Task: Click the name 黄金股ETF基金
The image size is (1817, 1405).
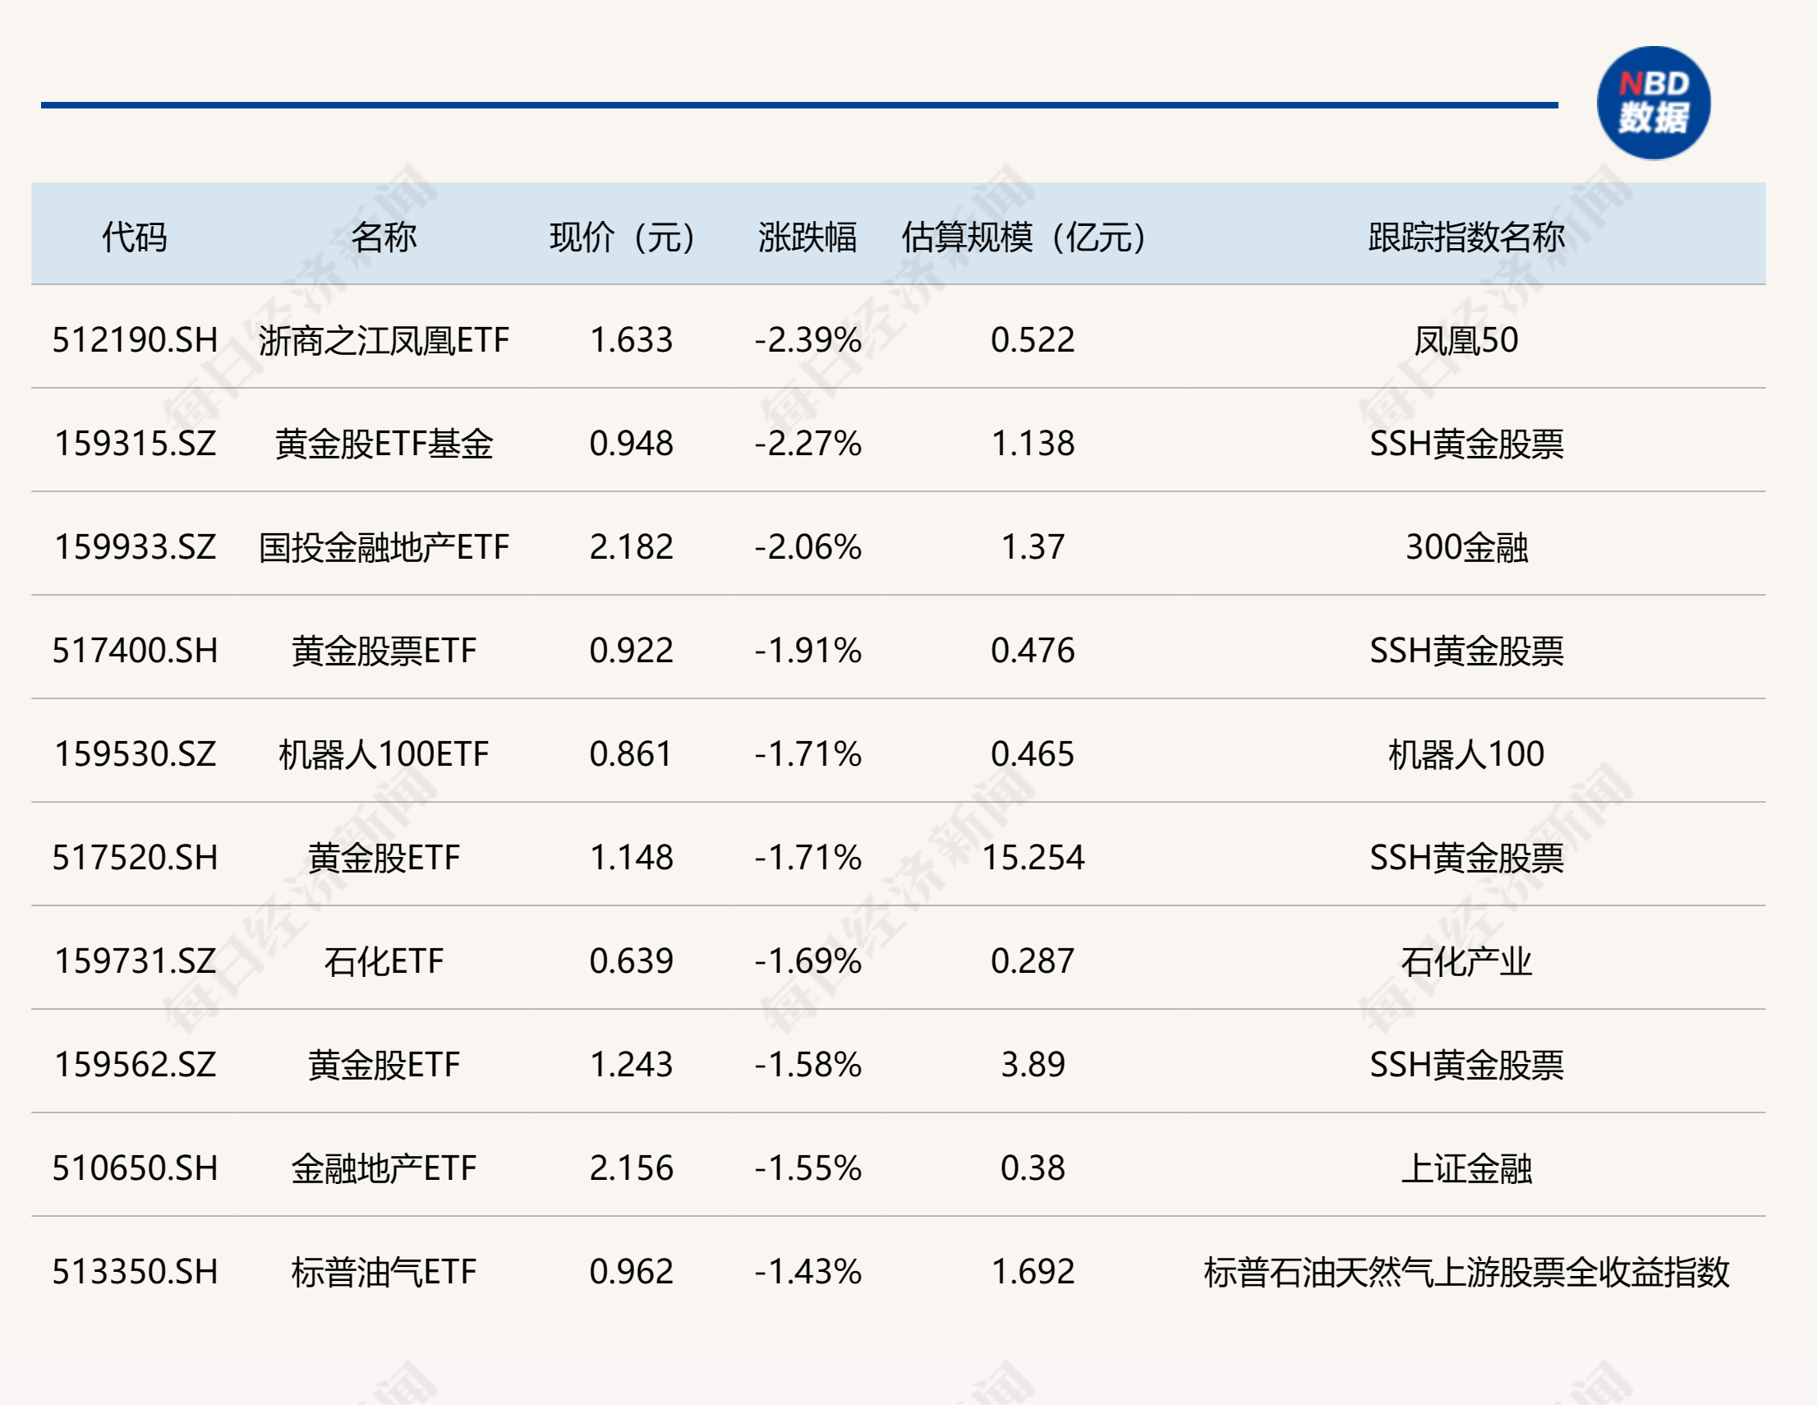Action: tap(384, 444)
